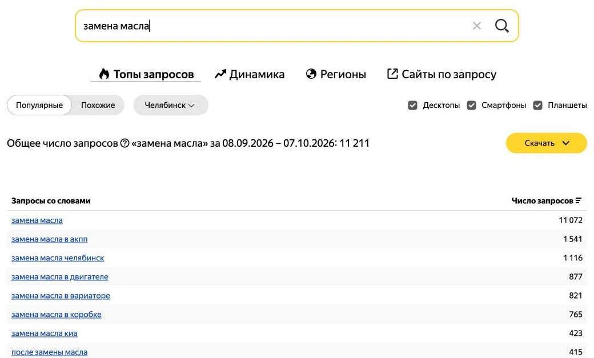Open the link замена масла в вариаторе
This screenshot has width=594, height=358.
coord(61,296)
